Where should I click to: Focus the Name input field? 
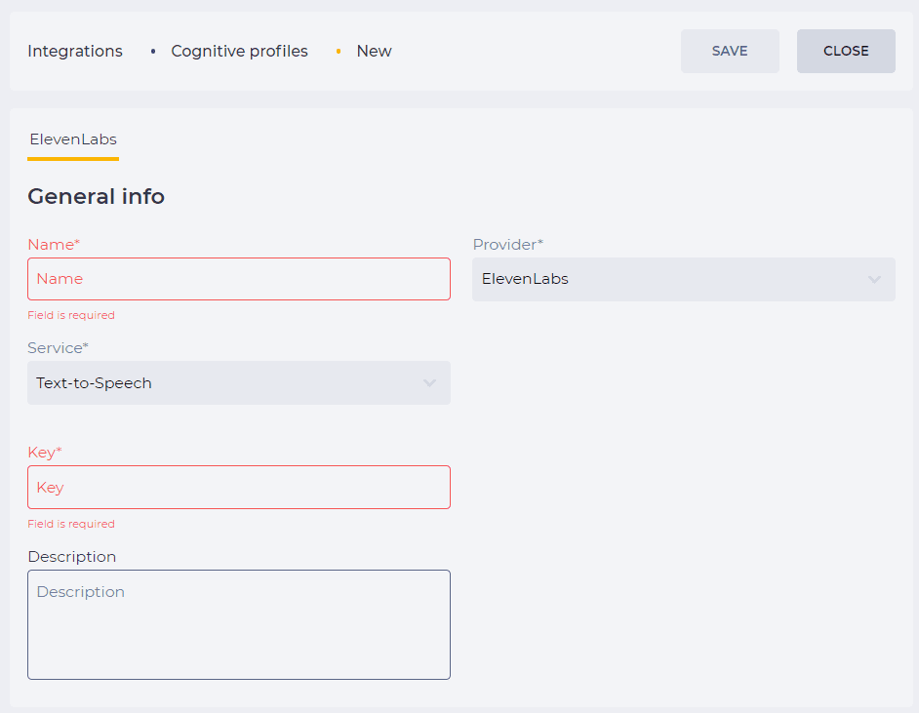click(239, 279)
